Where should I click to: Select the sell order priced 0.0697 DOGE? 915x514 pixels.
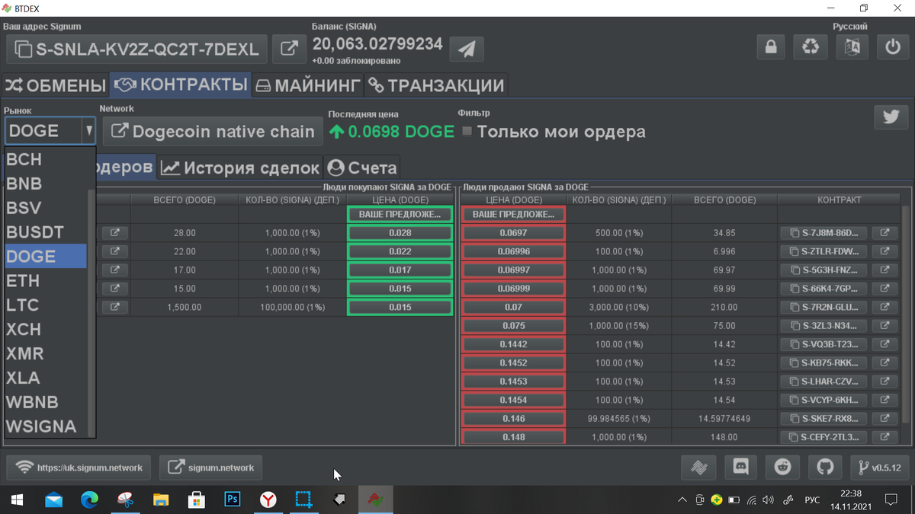tap(512, 232)
